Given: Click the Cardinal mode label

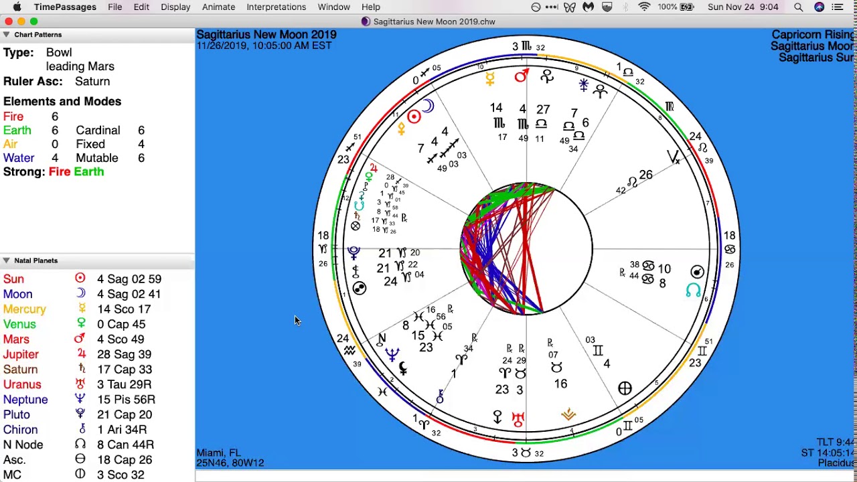Looking at the screenshot, I should [98, 131].
